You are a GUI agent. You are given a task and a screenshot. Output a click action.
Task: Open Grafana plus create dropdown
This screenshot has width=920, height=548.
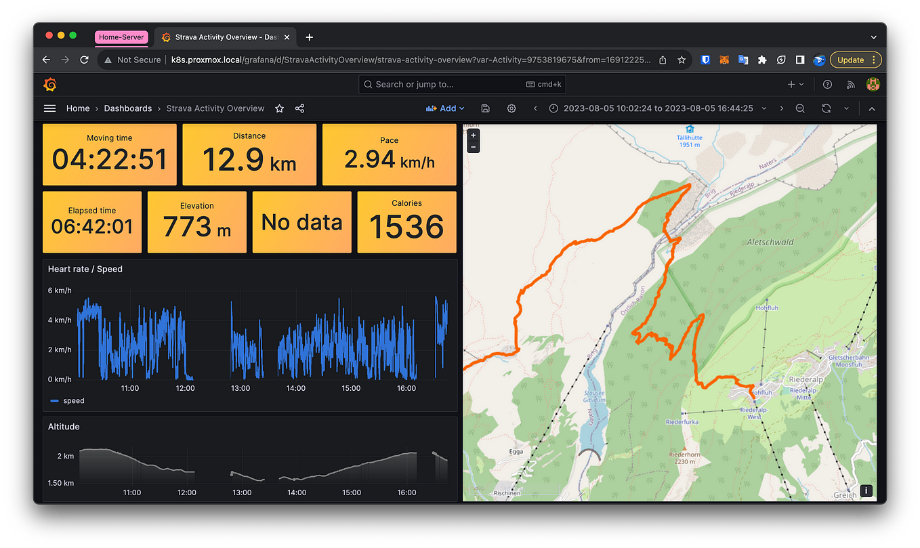795,85
